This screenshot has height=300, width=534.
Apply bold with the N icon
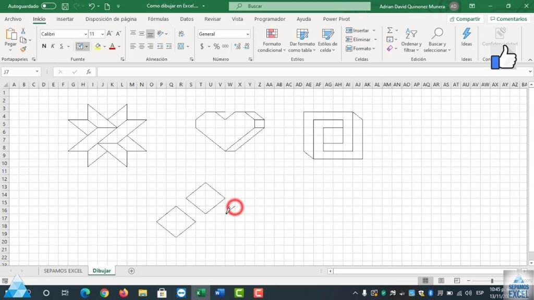click(44, 46)
